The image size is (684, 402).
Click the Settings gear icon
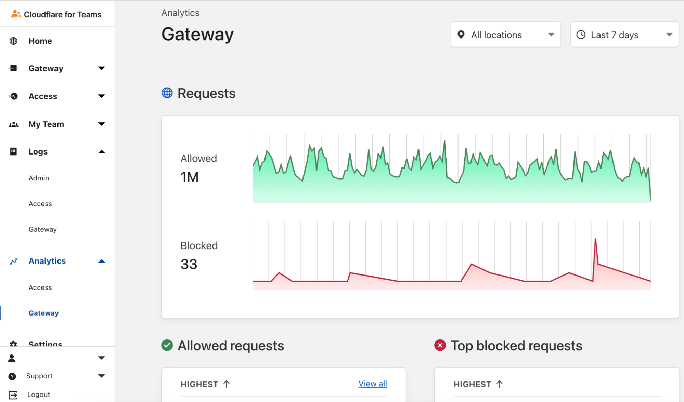13,344
